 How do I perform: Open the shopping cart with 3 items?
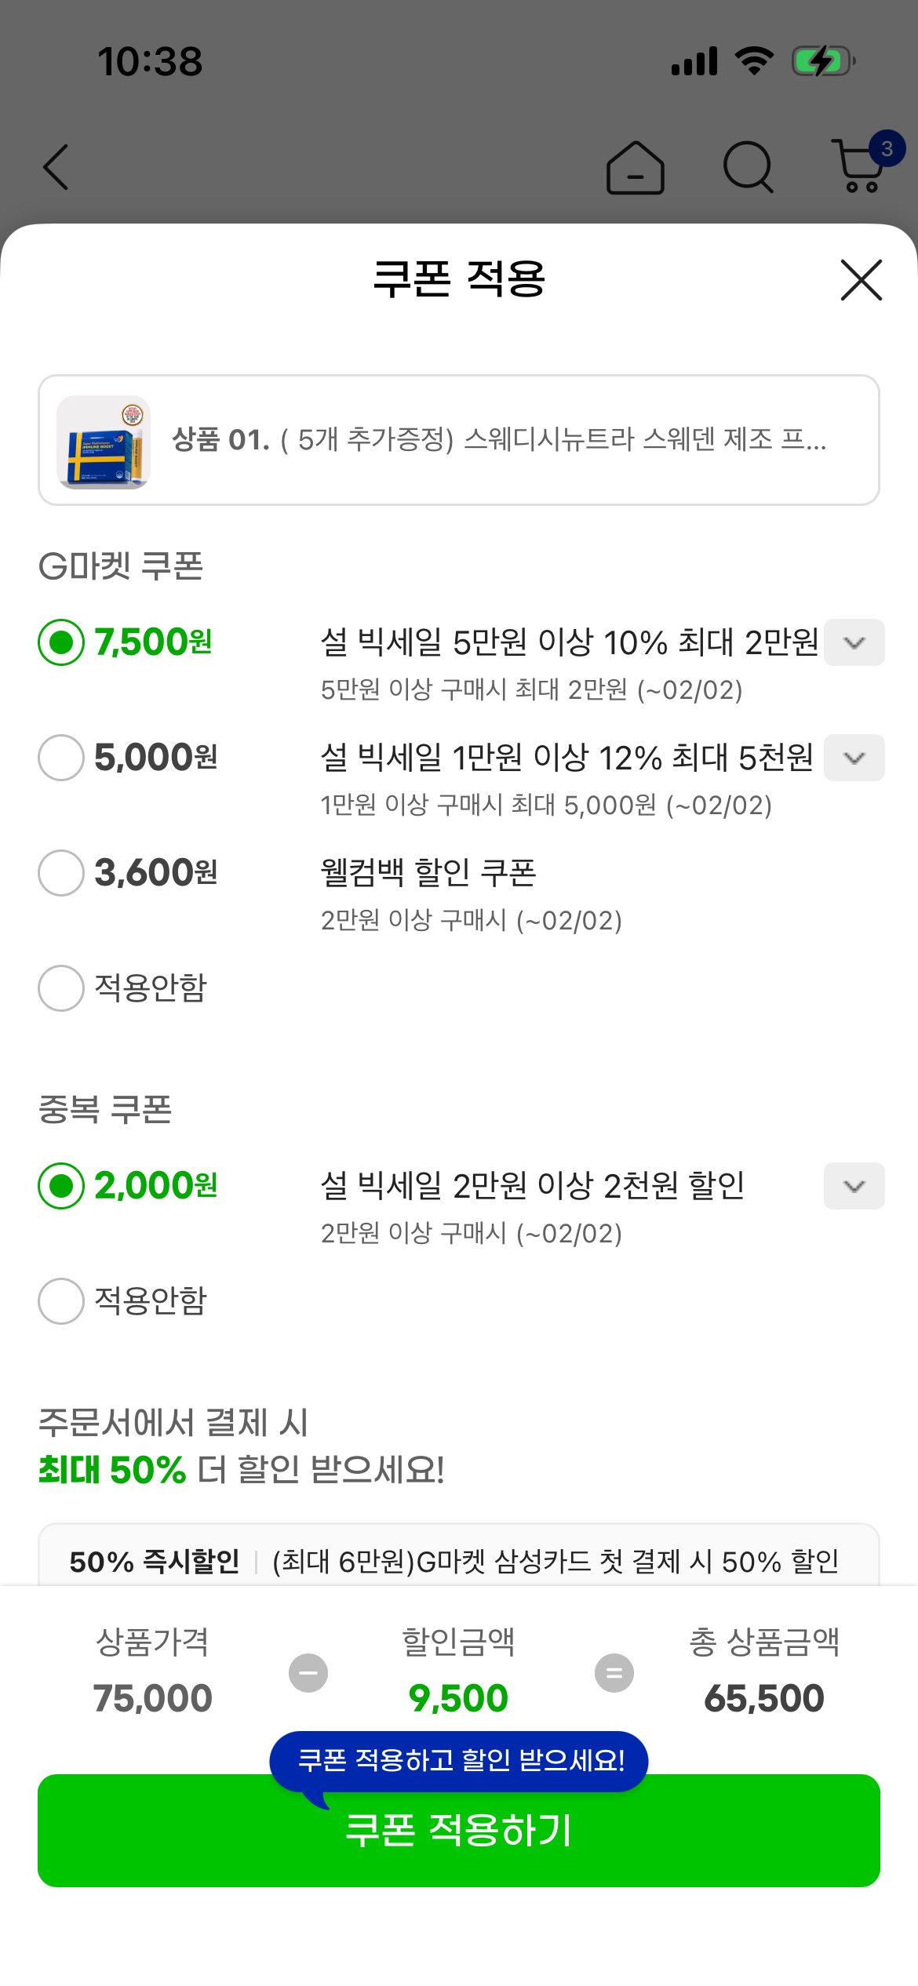tap(862, 165)
